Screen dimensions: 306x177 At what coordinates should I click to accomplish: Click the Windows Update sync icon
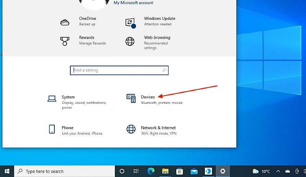[x=130, y=23]
